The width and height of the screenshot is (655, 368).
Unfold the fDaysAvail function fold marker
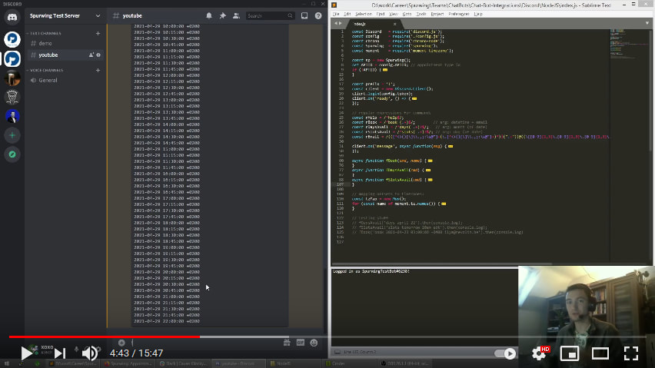point(428,171)
